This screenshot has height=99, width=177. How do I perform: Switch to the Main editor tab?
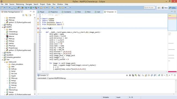coord(88,12)
